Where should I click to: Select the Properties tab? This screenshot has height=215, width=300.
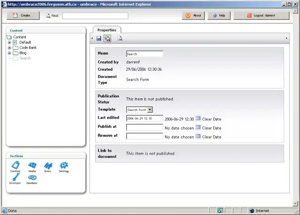[107, 30]
